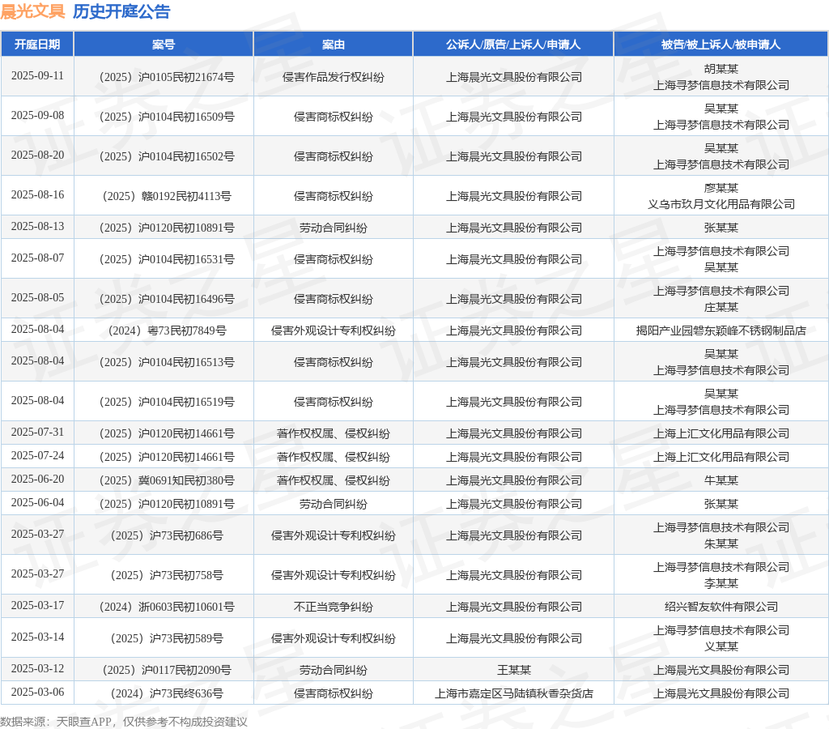Pick the date 2025-03-12
Screen dimensions: 829x729
pos(37,669)
